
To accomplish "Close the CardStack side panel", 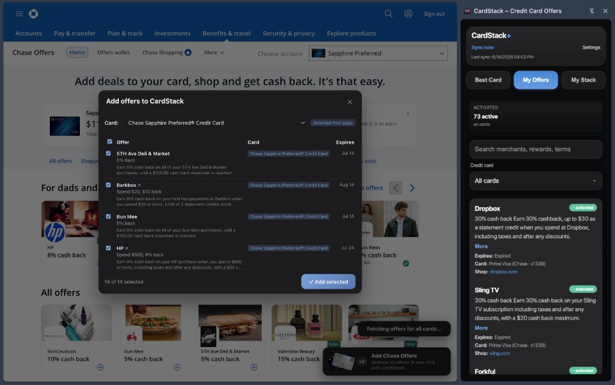I will point(605,11).
